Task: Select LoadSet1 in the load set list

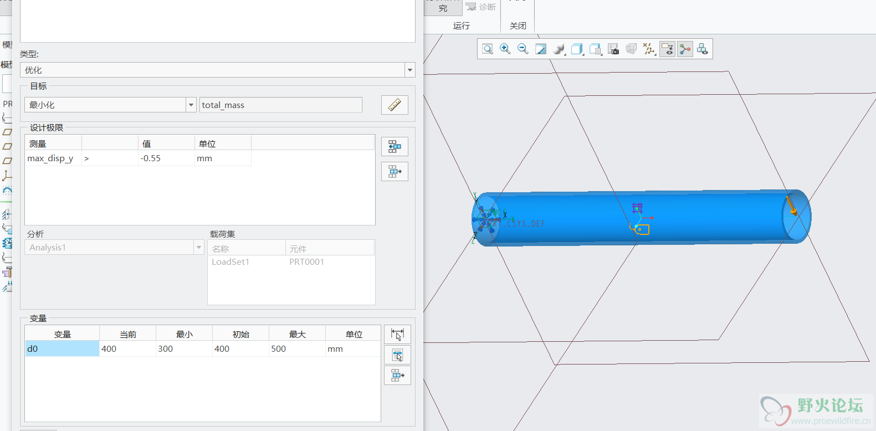Action: coord(230,262)
